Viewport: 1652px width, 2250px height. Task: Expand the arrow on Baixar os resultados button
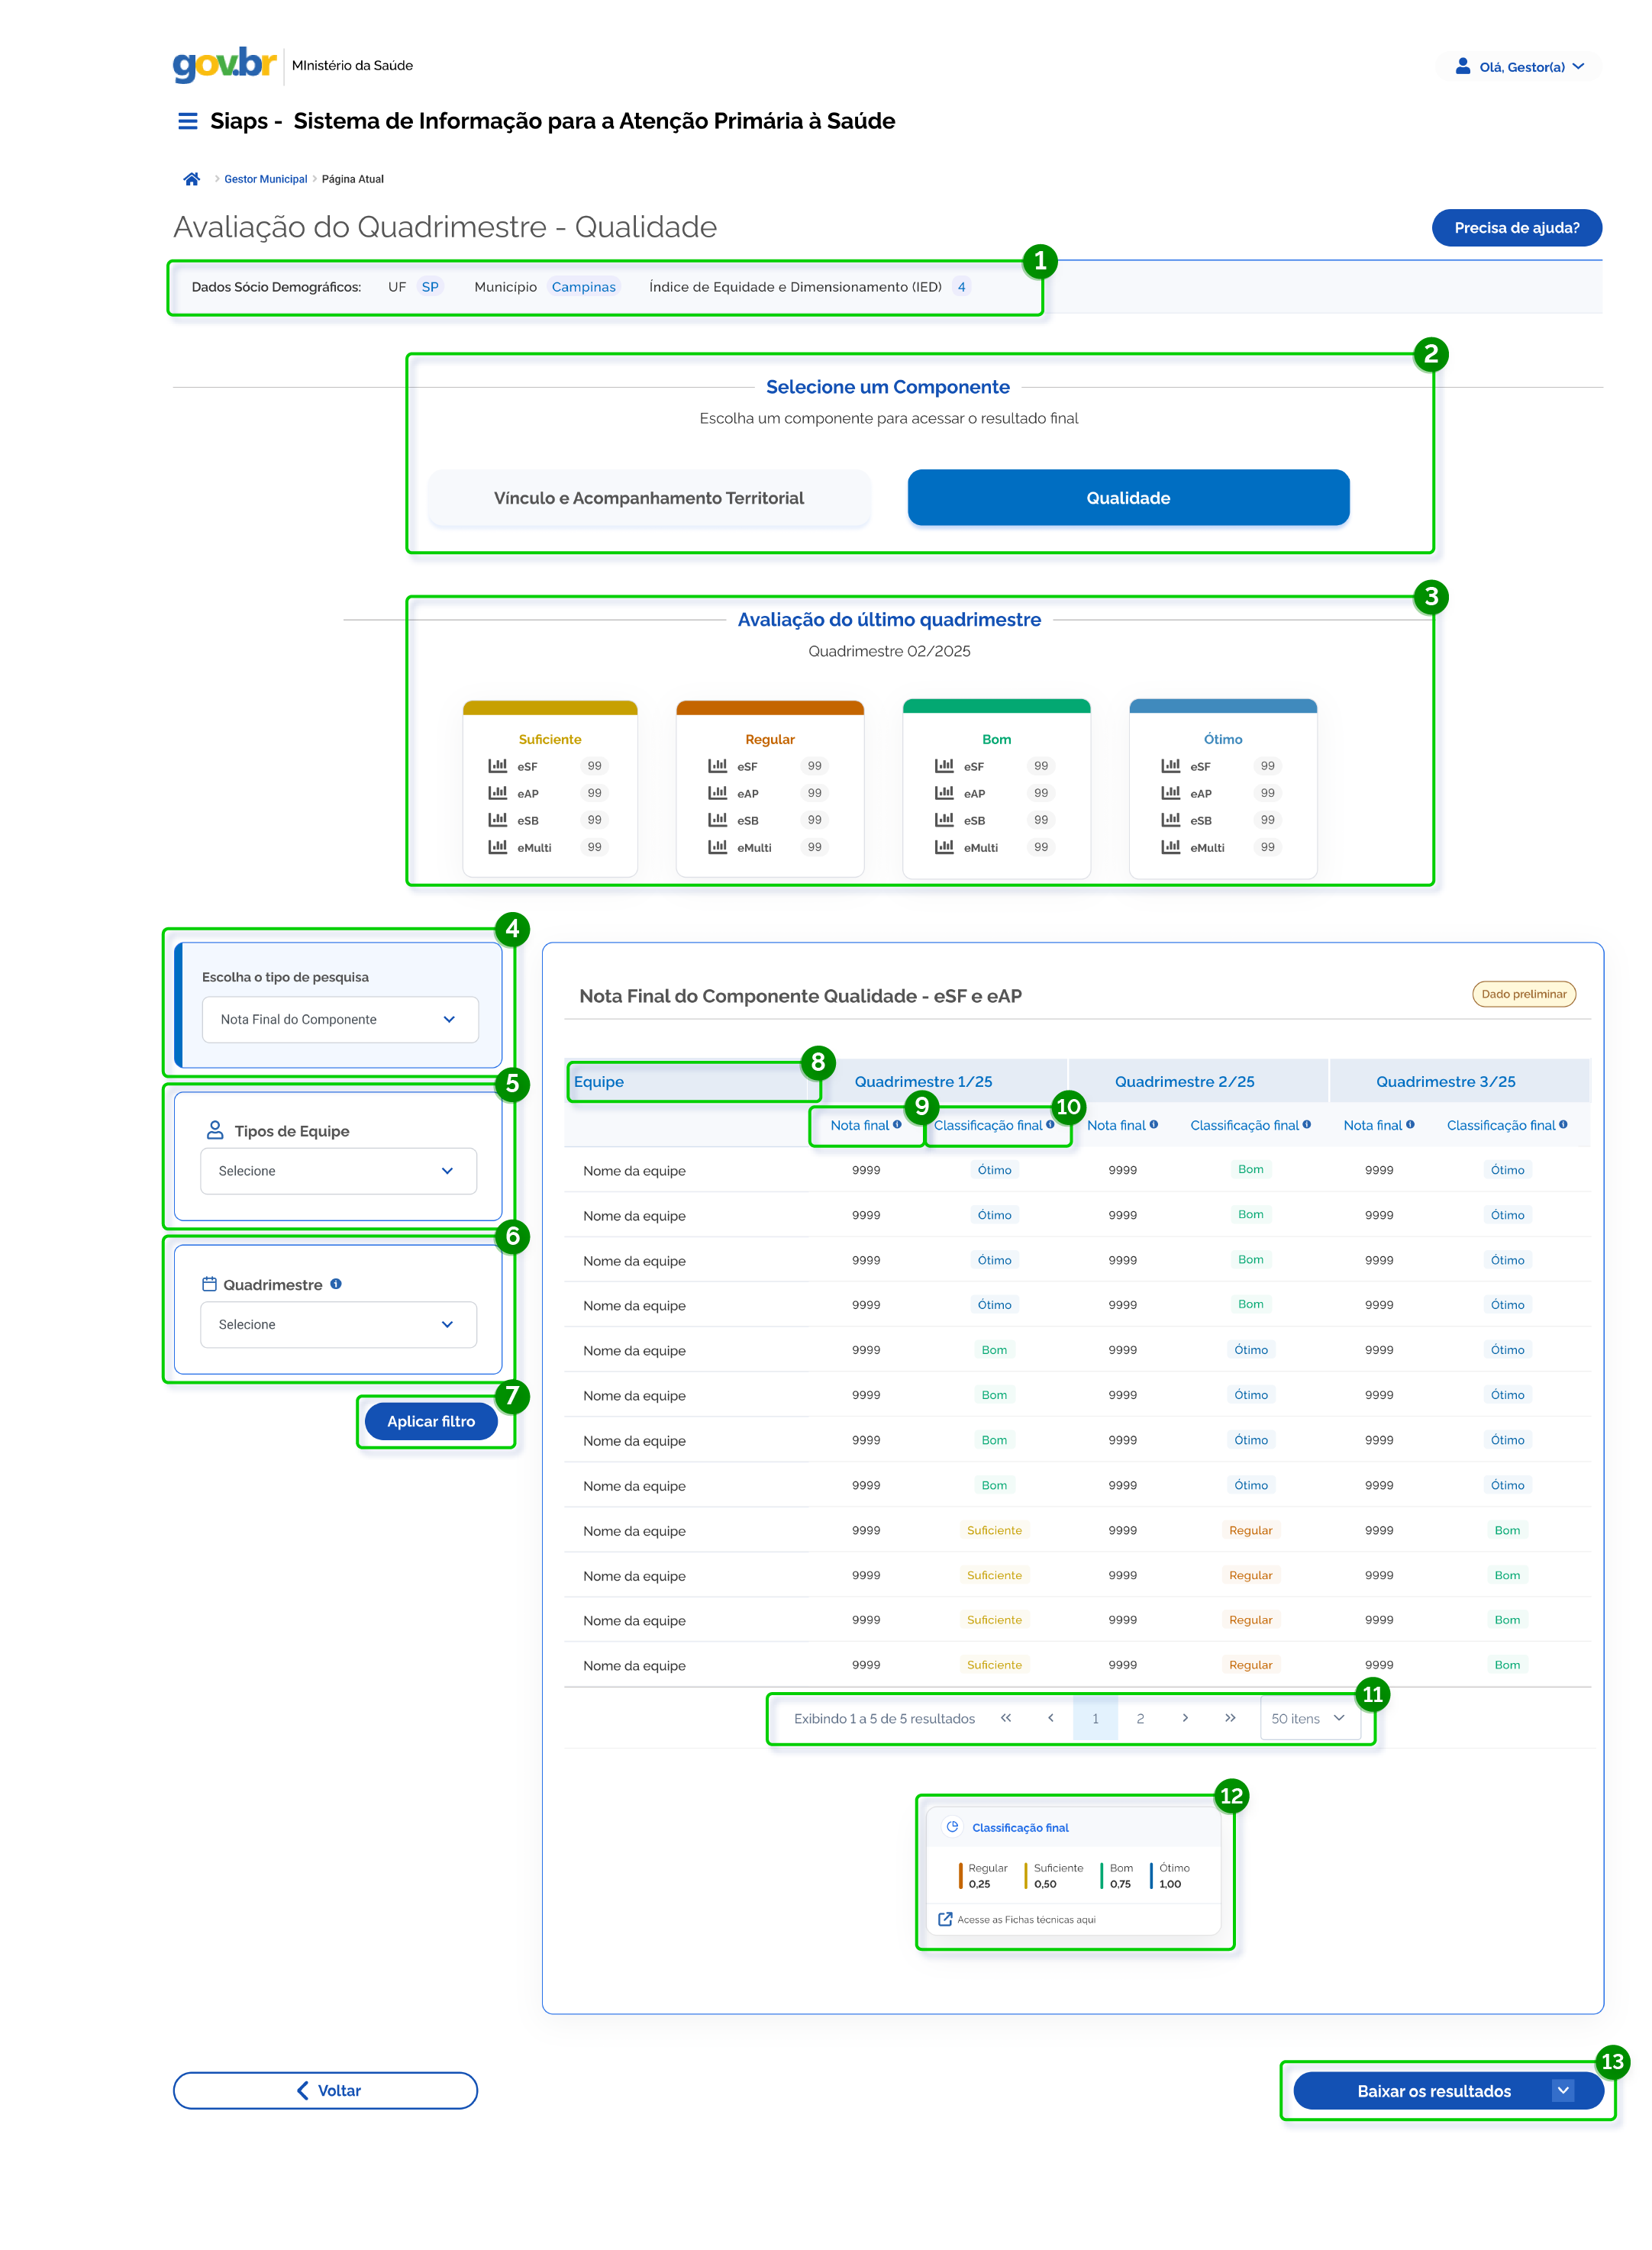[x=1563, y=2090]
